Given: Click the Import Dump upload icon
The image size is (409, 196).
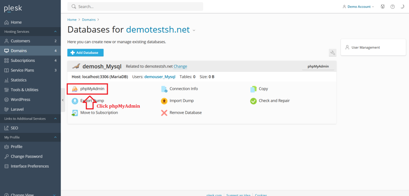Looking at the screenshot, I should 164,101.
